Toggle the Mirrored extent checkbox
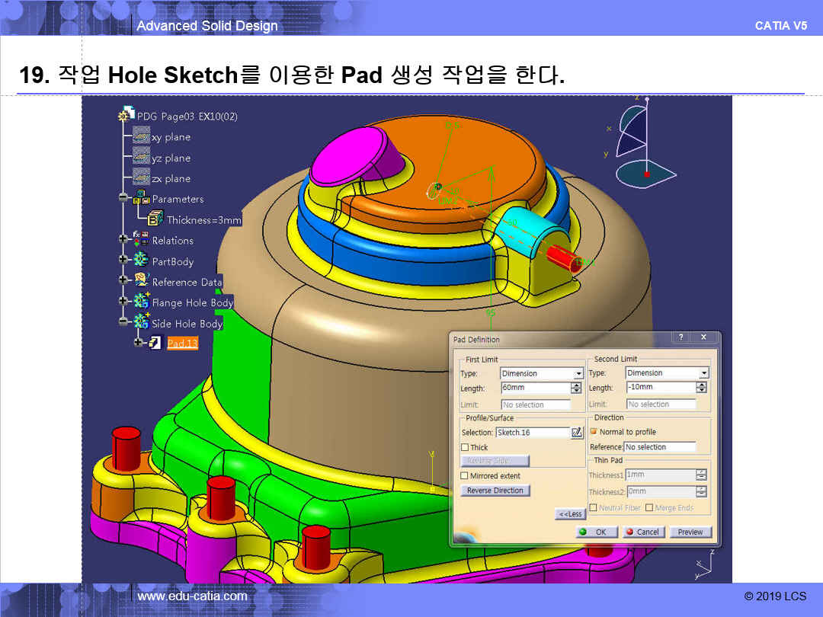 tap(465, 476)
